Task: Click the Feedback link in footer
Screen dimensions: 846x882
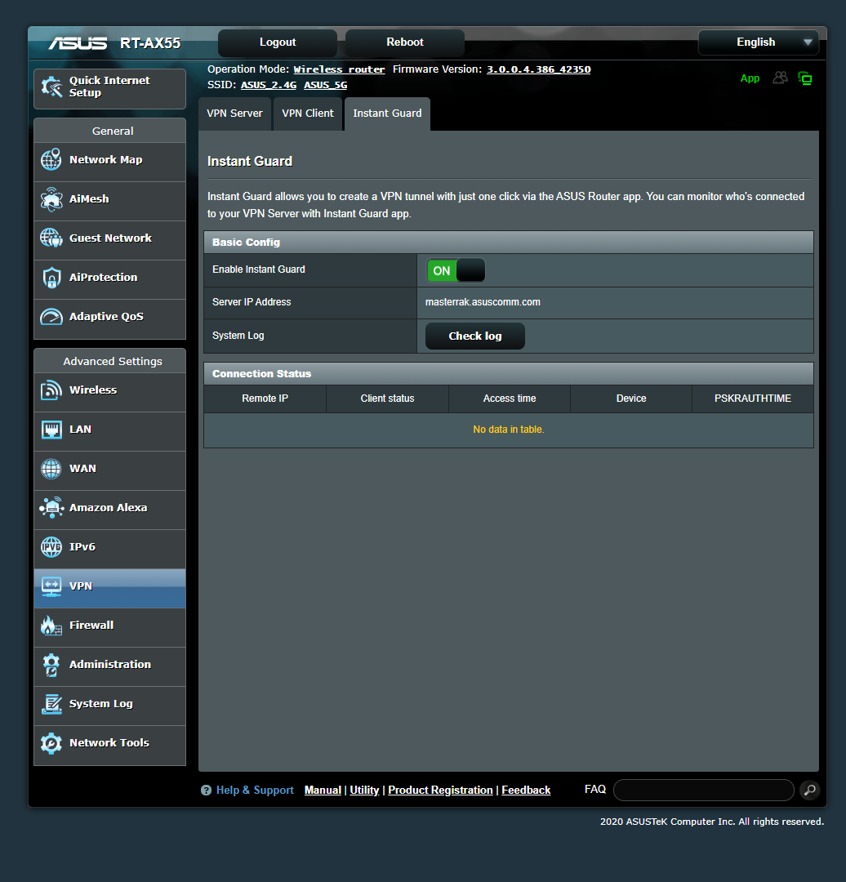Action: 526,790
